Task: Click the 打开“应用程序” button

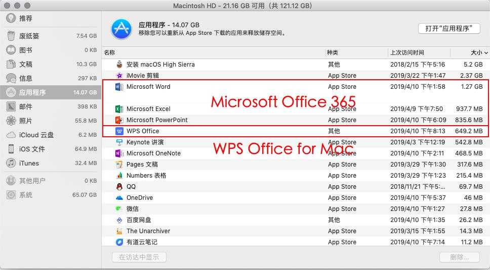Action: [x=449, y=28]
